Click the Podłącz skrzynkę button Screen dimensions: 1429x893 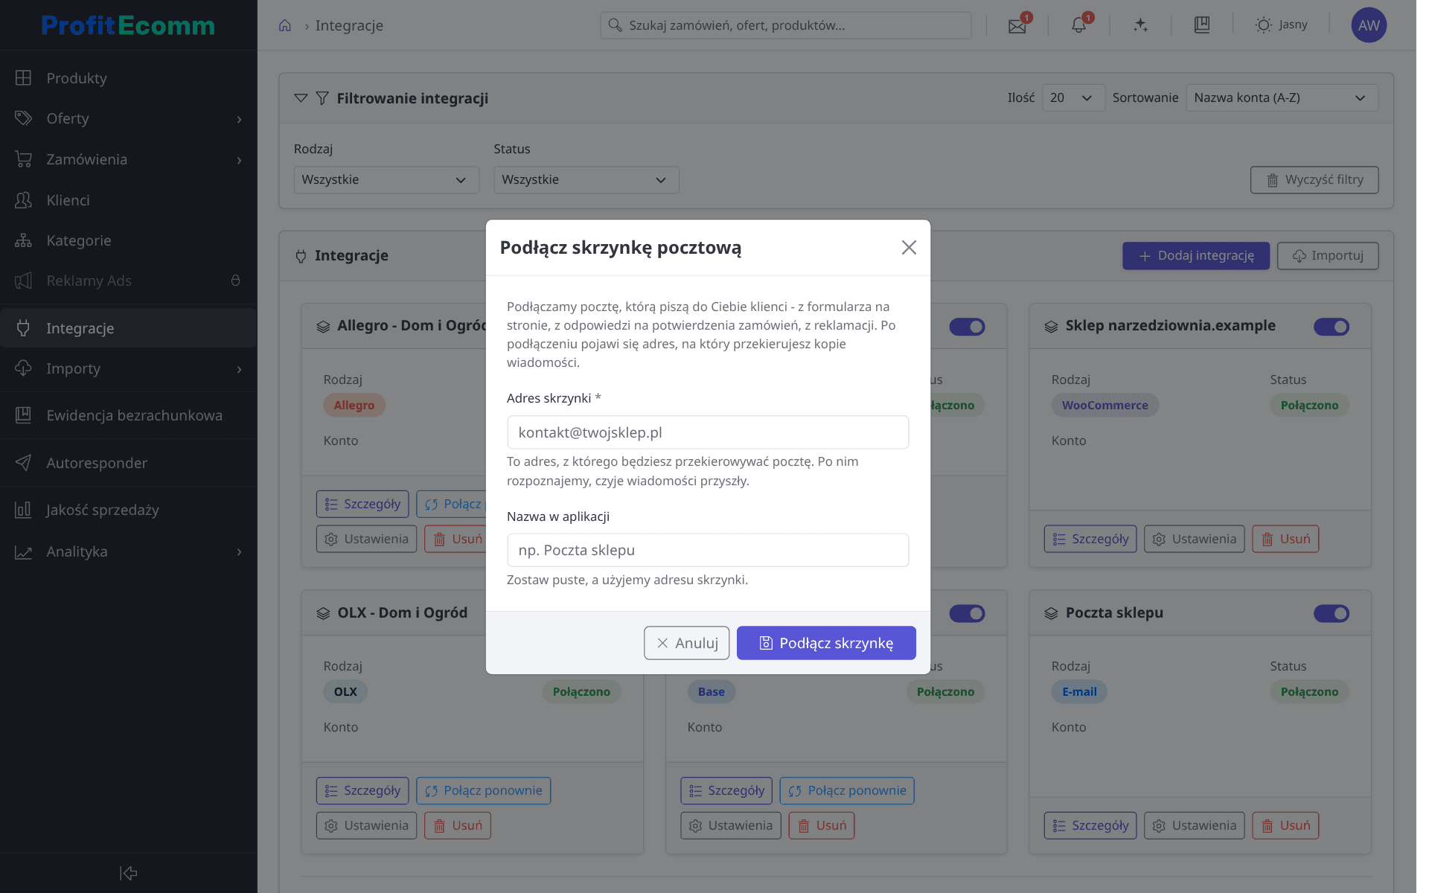coord(826,643)
